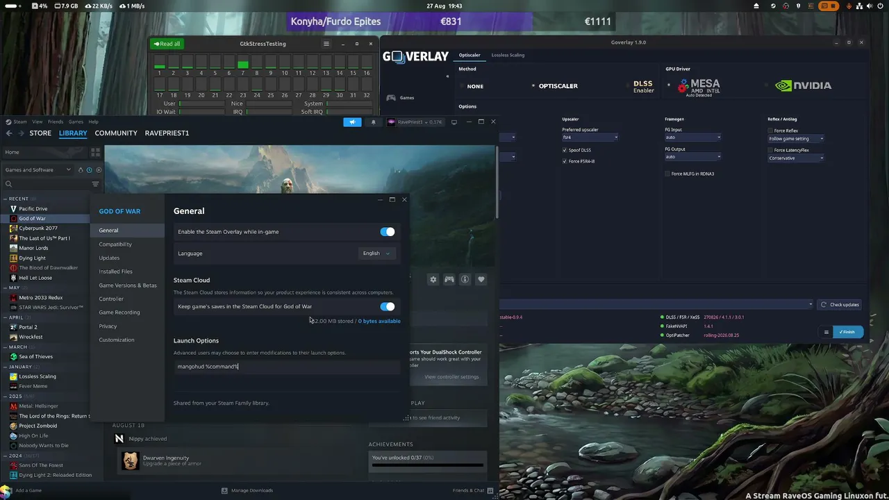Open library filter options icon beside search
Viewport: 889px width, 500px height.
coord(95,184)
